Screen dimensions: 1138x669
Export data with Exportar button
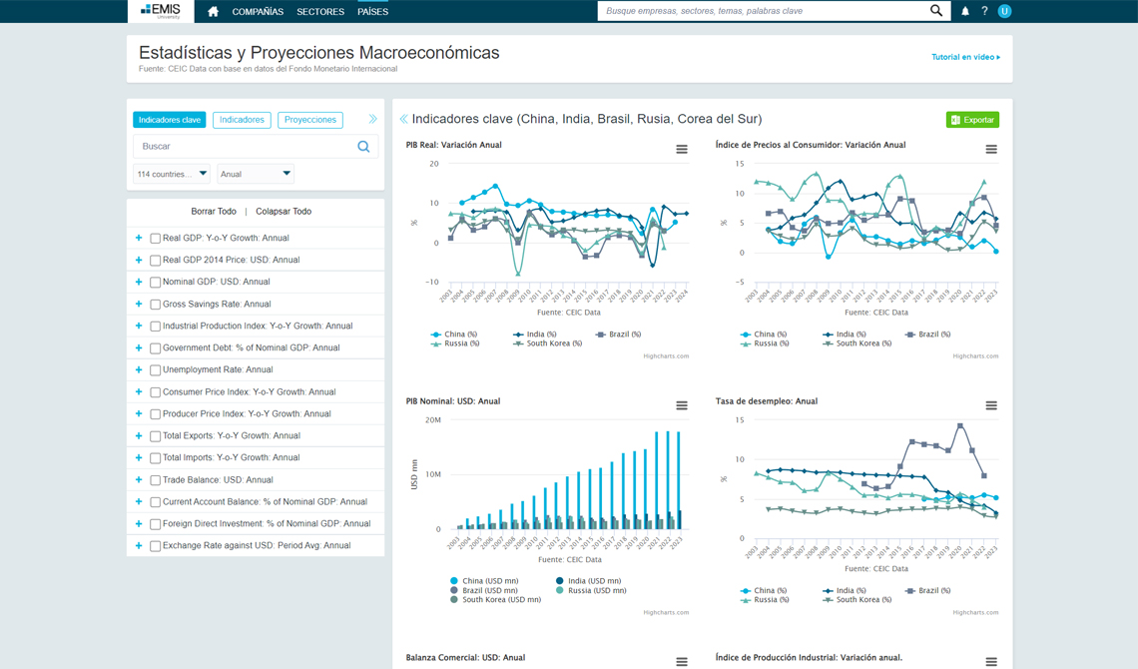coord(972,120)
